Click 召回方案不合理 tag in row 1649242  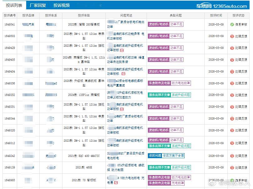[173, 155]
